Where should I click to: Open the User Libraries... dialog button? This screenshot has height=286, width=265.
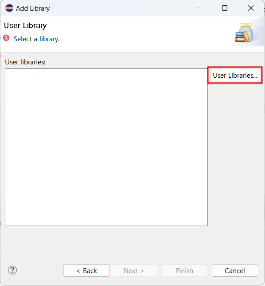[234, 75]
